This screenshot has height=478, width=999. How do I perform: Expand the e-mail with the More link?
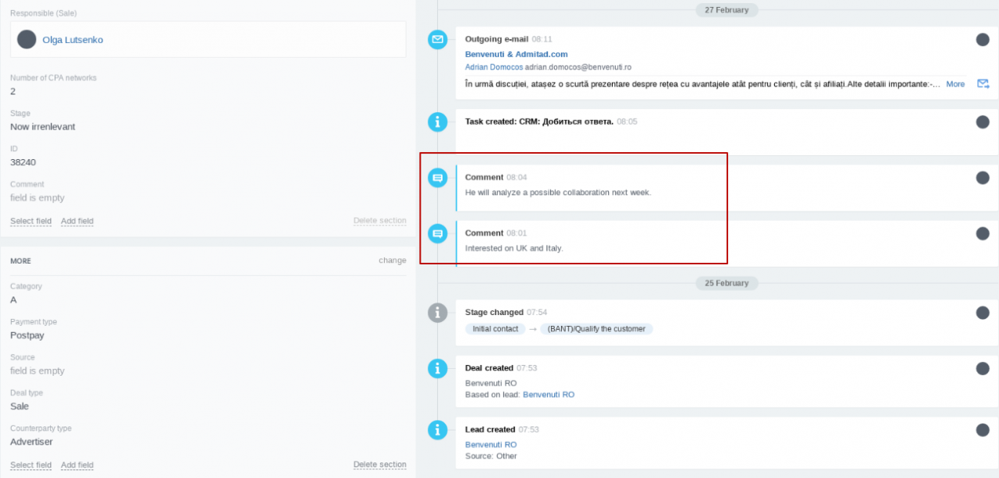(x=955, y=83)
